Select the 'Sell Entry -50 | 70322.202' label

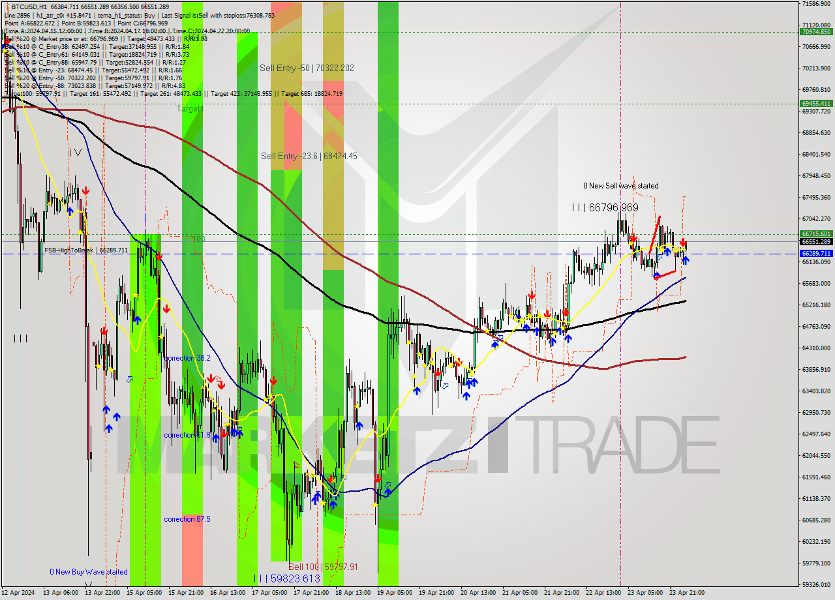click(307, 68)
